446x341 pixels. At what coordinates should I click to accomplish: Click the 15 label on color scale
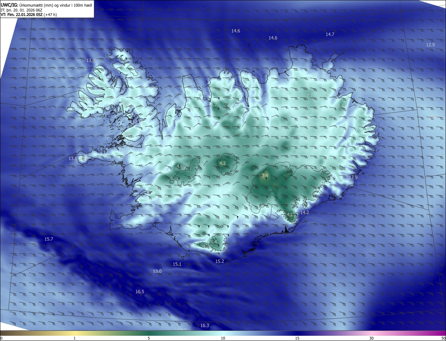click(297, 338)
